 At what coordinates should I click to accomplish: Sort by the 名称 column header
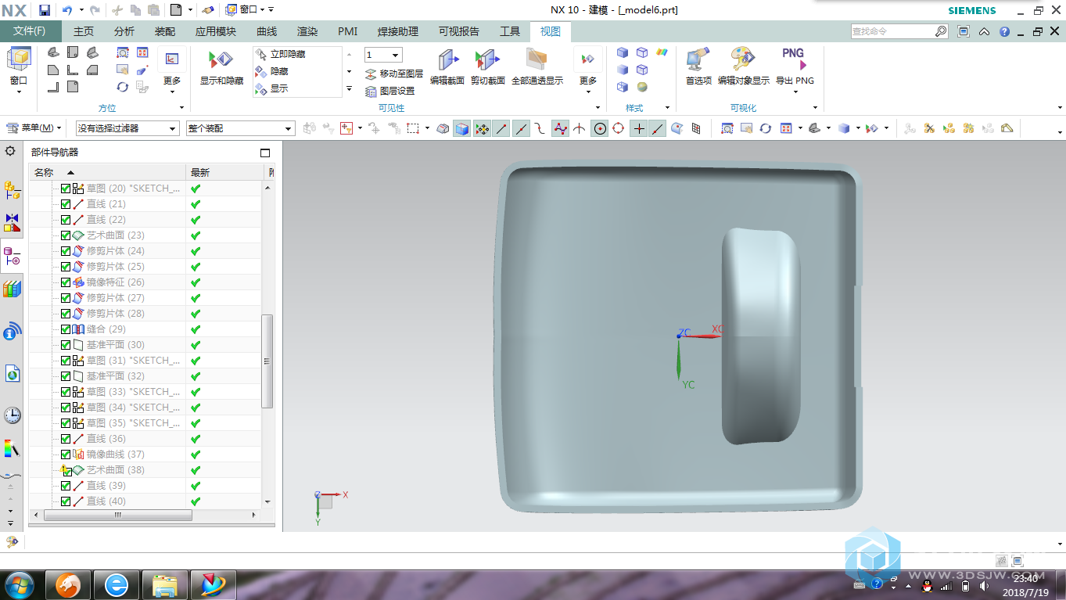point(107,172)
